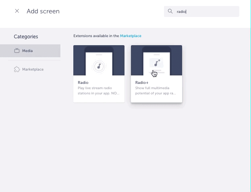Open the Marketplace category in sidebar

(33, 69)
